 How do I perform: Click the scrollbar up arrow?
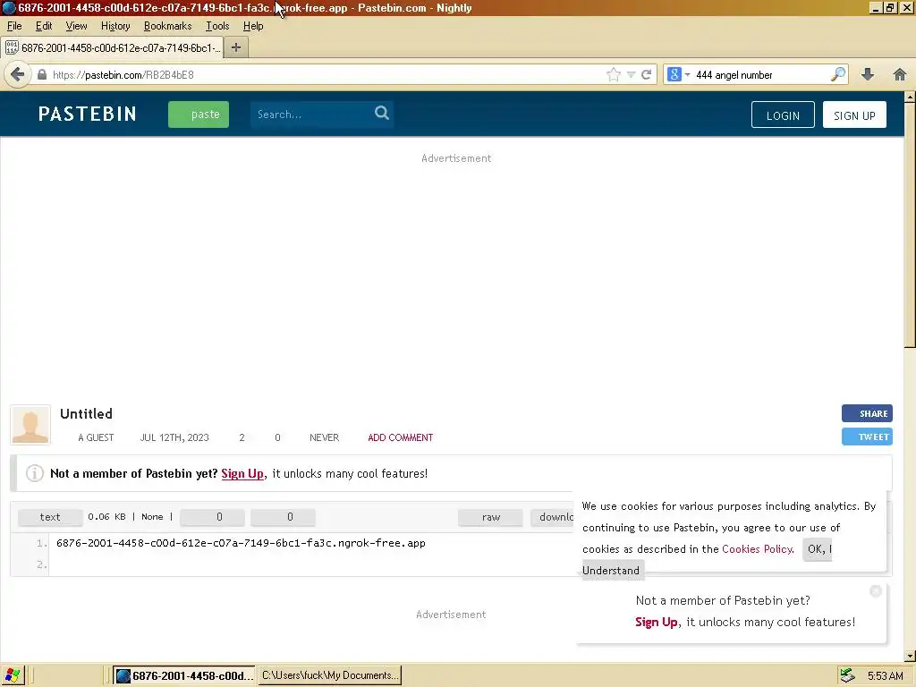pyautogui.click(x=910, y=97)
